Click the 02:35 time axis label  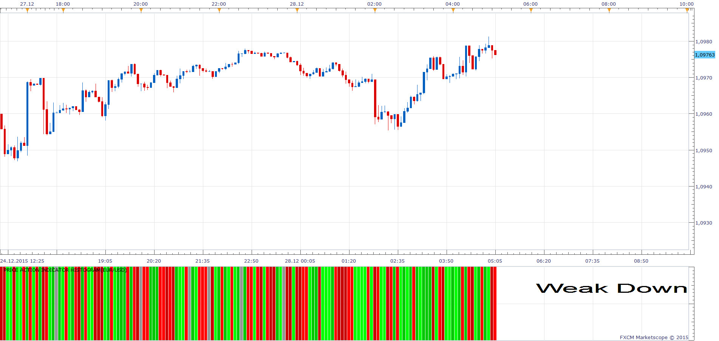(397, 261)
